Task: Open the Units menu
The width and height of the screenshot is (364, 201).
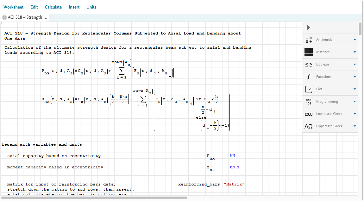Action: [x=91, y=7]
